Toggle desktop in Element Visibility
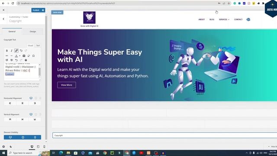The image size is (277, 156). pos(10,137)
